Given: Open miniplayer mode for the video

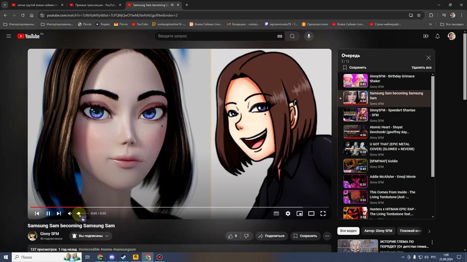Looking at the screenshot, I should tap(300, 214).
